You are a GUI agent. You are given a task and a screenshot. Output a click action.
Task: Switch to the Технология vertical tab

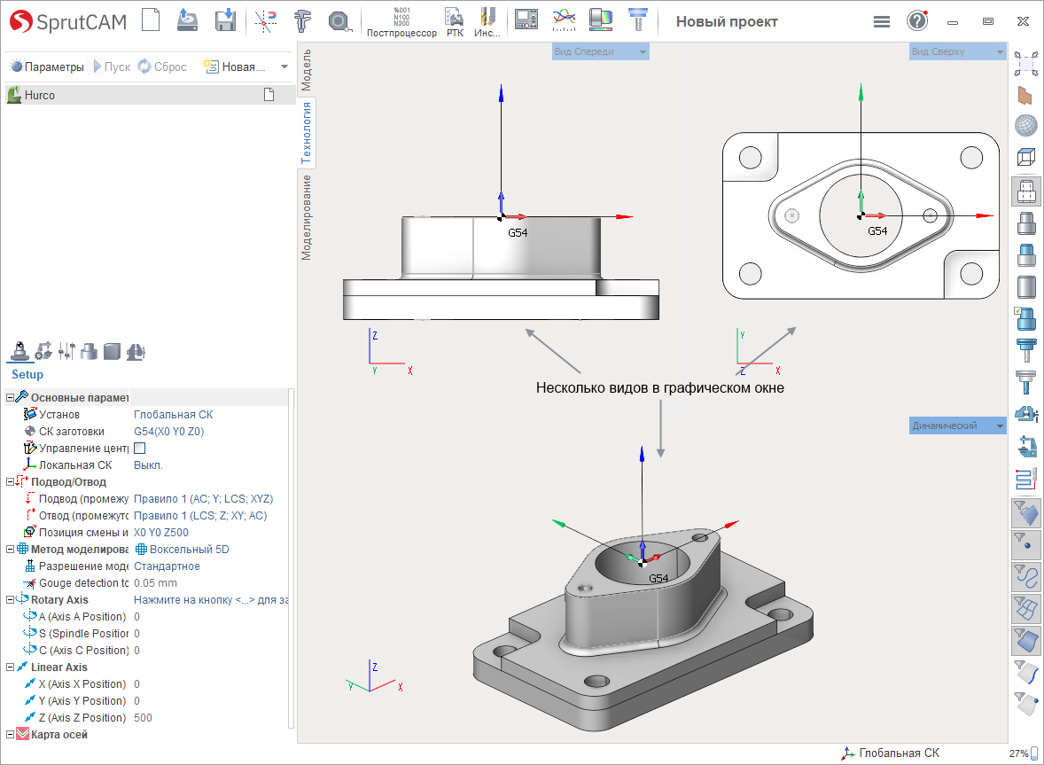click(307, 132)
